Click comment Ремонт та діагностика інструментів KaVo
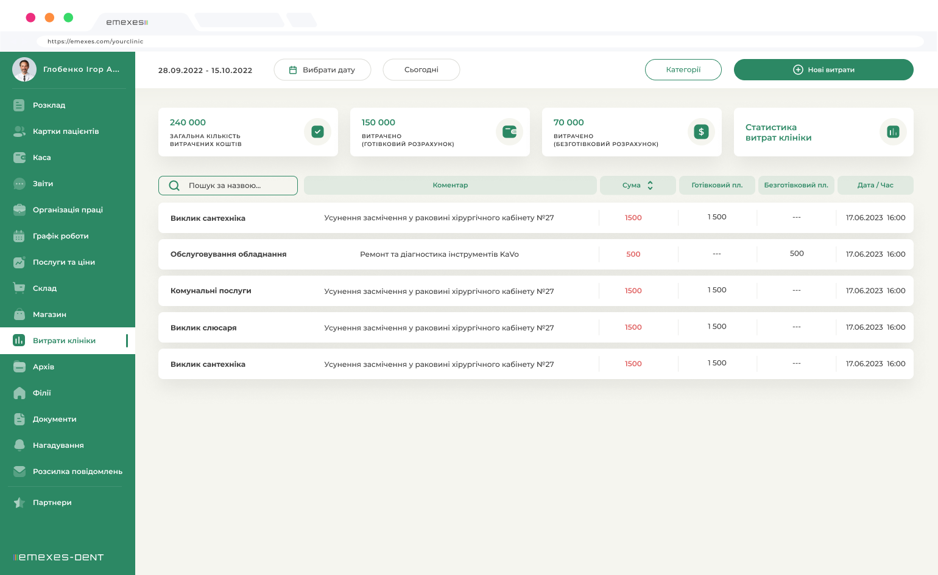938x575 pixels. [439, 254]
